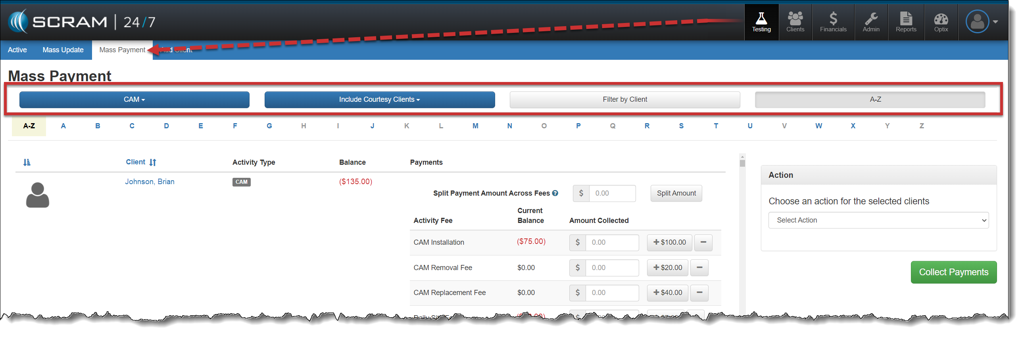1022x337 pixels.
Task: Click the CAM Installation amount input field
Action: coord(611,242)
